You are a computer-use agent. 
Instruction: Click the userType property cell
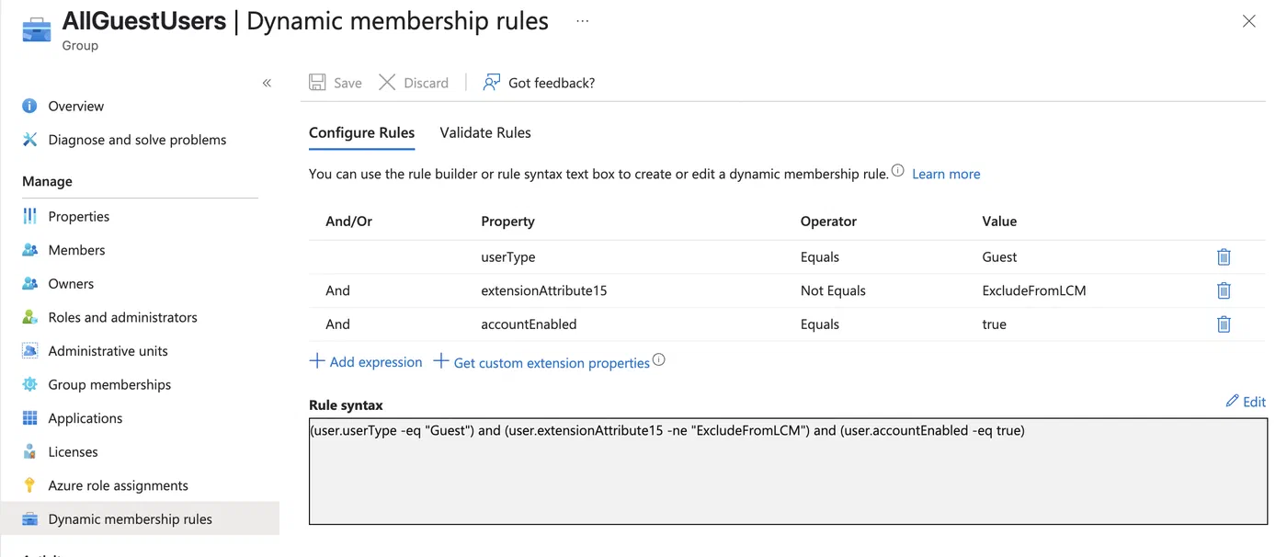[x=508, y=257]
